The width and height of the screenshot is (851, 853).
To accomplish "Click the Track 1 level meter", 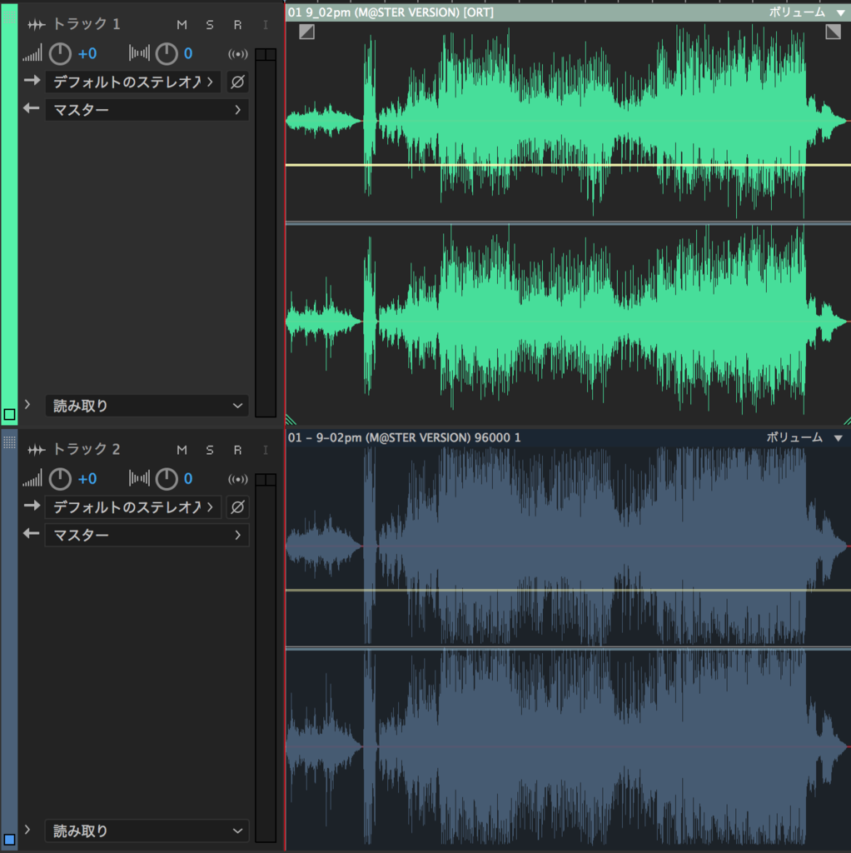I will (x=266, y=233).
